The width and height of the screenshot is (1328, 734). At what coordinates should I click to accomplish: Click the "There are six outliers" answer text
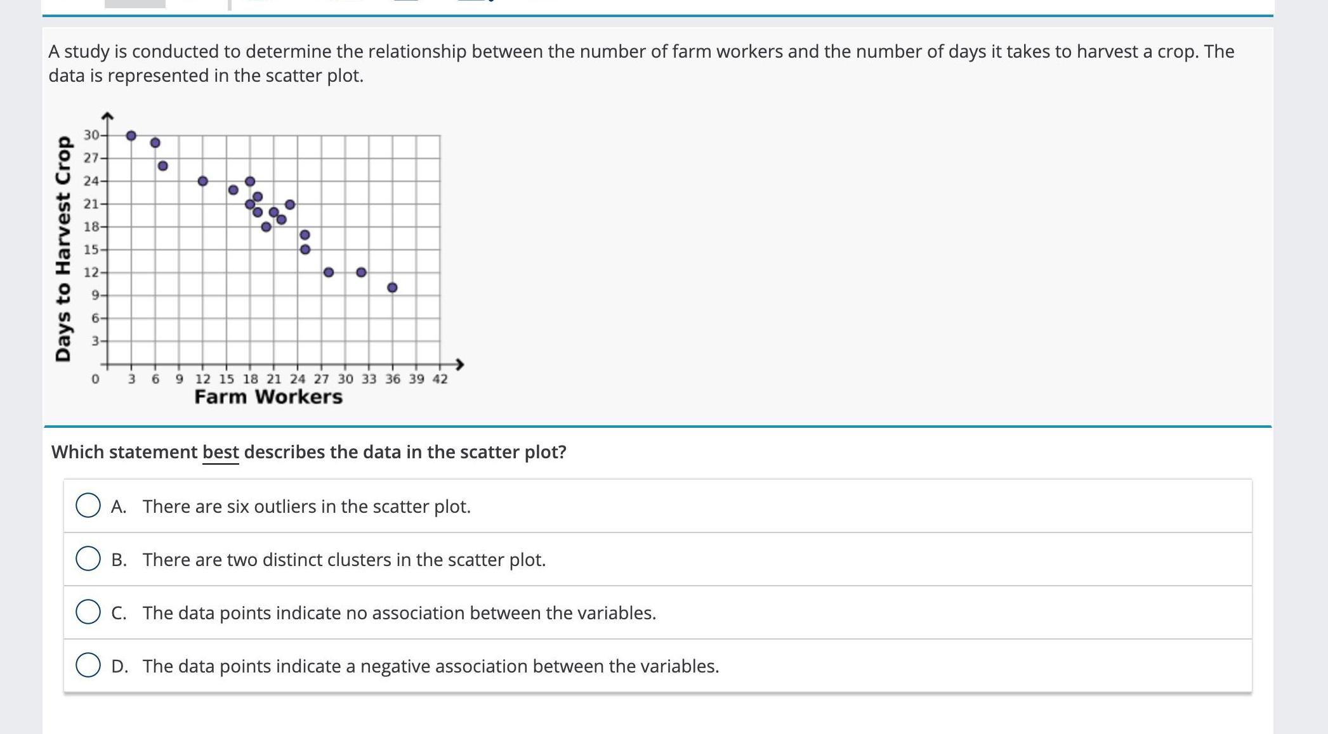point(306,506)
